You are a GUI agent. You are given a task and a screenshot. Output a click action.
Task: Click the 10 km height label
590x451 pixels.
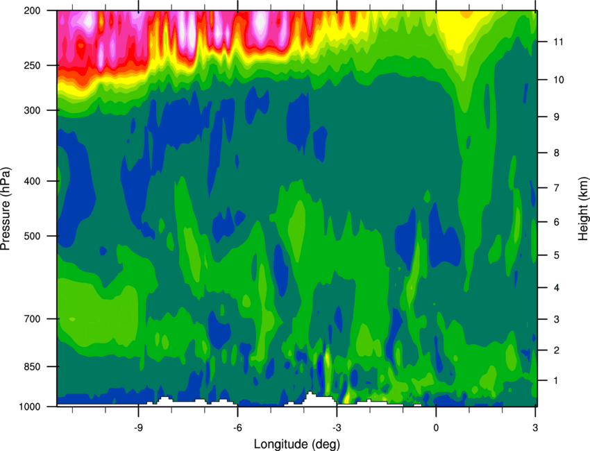point(558,80)
